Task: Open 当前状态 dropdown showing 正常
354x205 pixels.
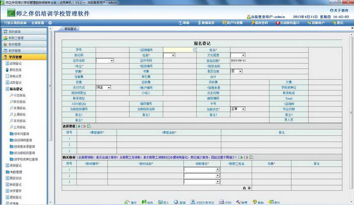Action: pos(238,109)
